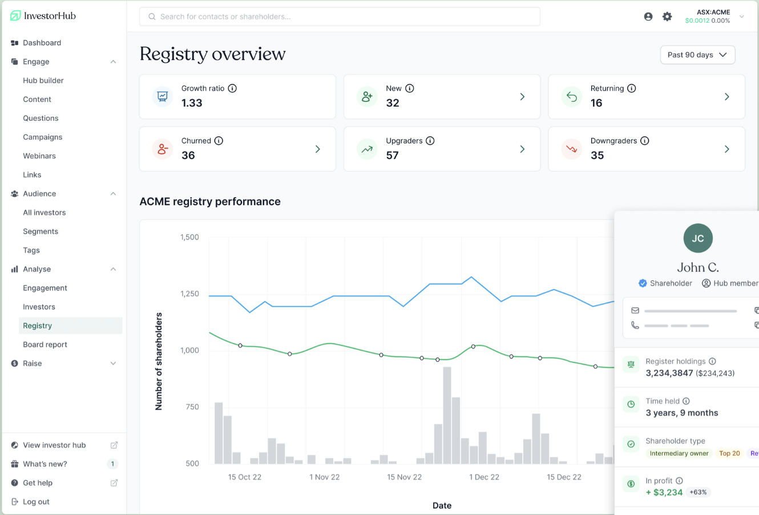Click the contacts or shareholders search field
The height and width of the screenshot is (515, 759).
[x=340, y=17]
